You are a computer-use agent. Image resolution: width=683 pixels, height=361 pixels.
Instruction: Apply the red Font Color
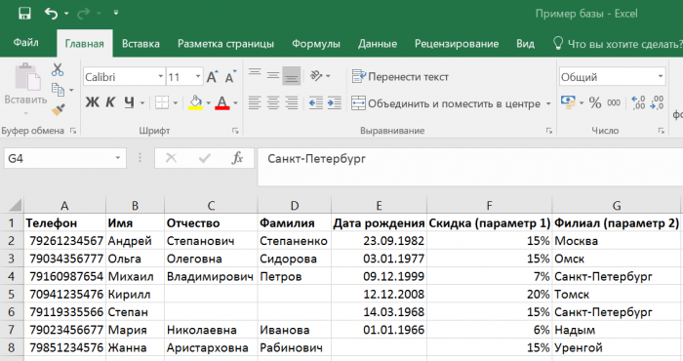tap(222, 102)
